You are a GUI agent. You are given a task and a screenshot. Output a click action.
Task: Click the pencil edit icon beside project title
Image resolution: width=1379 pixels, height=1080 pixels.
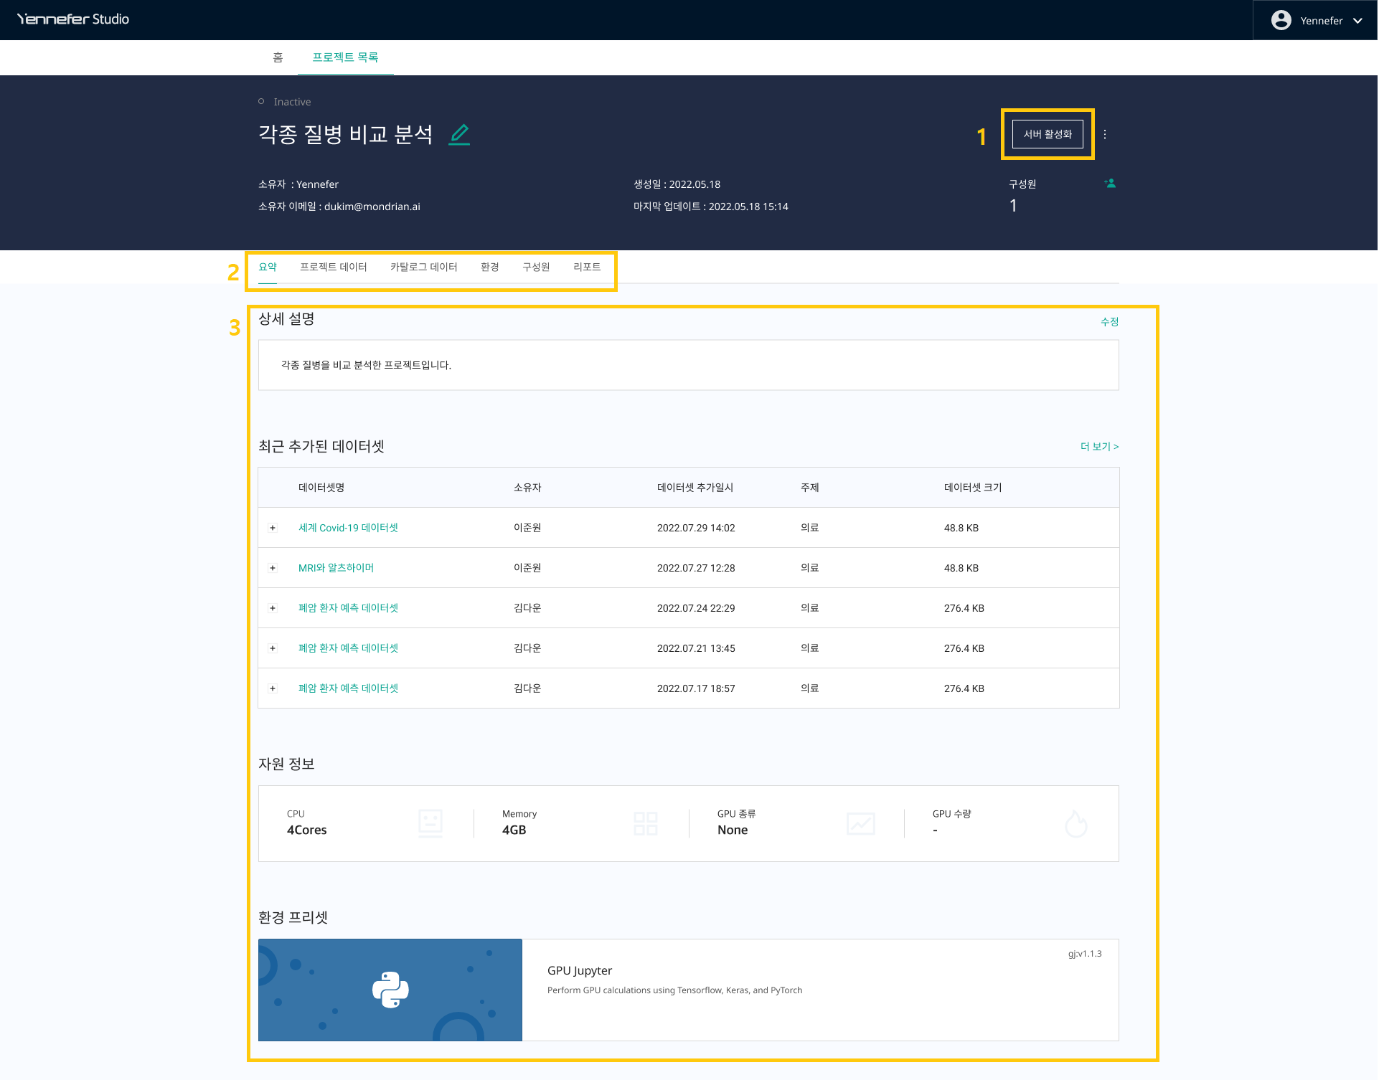coord(459,135)
